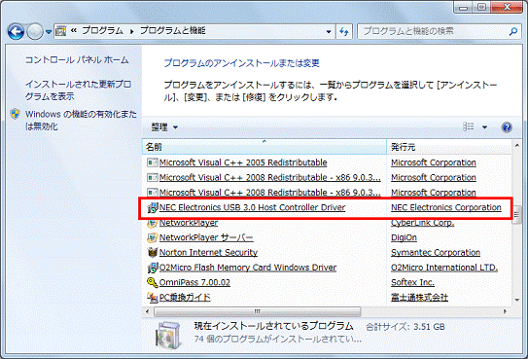Open Windows の機能の有効化または無効化 link
The height and width of the screenshot is (359, 528).
click(x=81, y=121)
